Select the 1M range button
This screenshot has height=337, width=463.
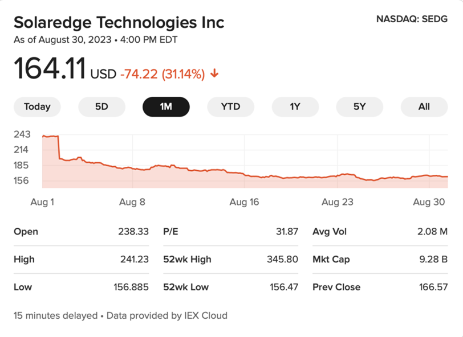pos(166,106)
